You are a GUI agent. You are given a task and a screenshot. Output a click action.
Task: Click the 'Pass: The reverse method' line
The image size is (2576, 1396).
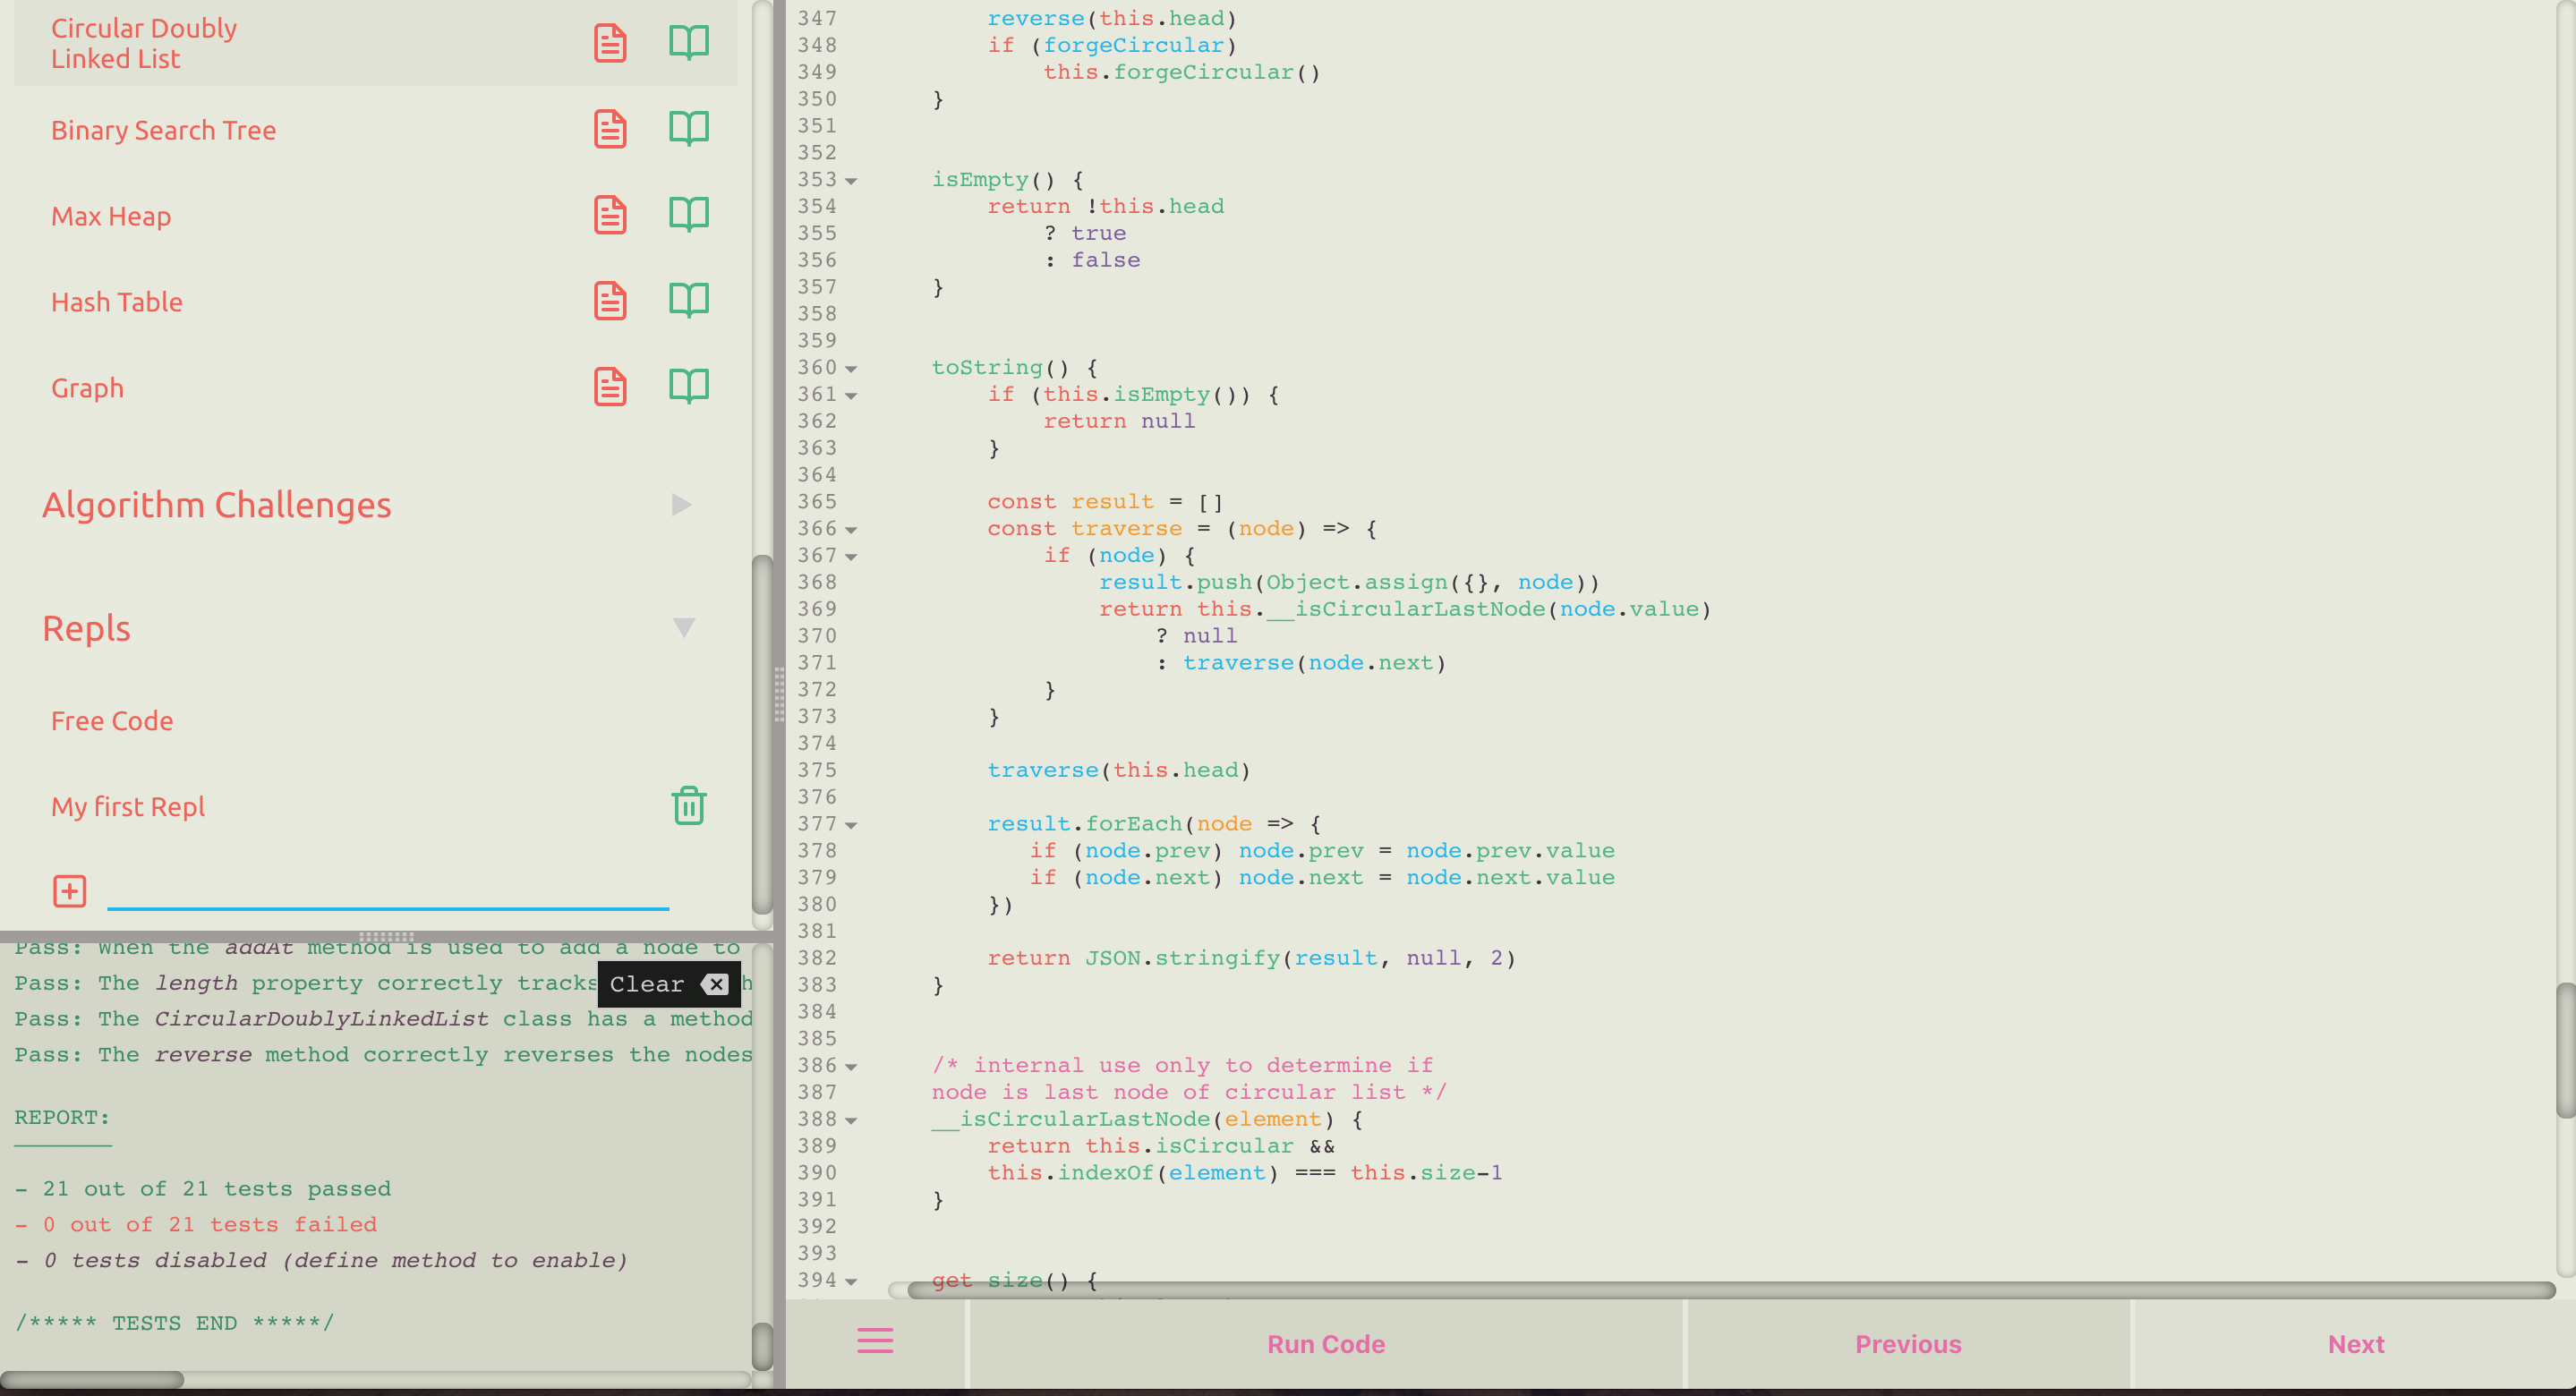click(x=383, y=1055)
